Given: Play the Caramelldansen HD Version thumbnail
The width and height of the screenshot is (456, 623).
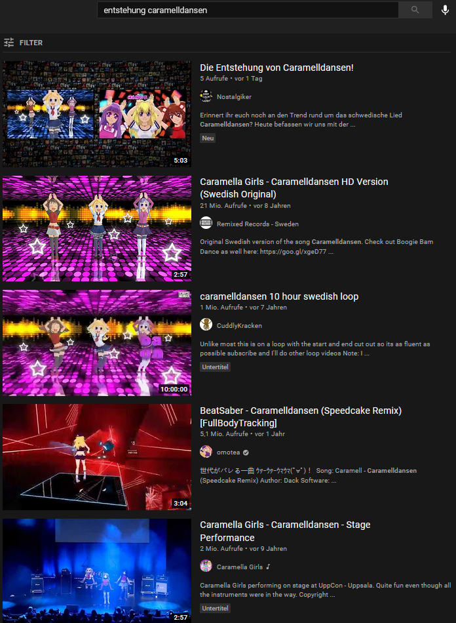Looking at the screenshot, I should [97, 228].
